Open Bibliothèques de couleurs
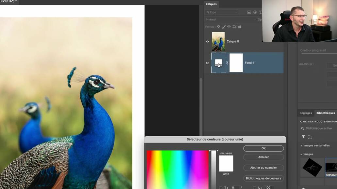337x189 pixels. (263, 178)
